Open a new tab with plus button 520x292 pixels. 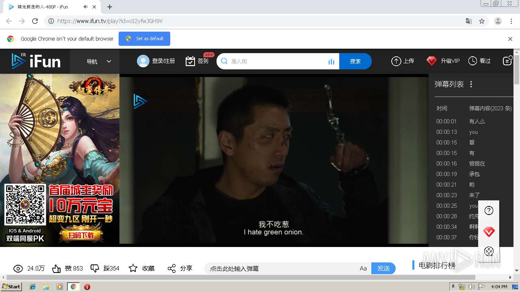[x=110, y=7]
